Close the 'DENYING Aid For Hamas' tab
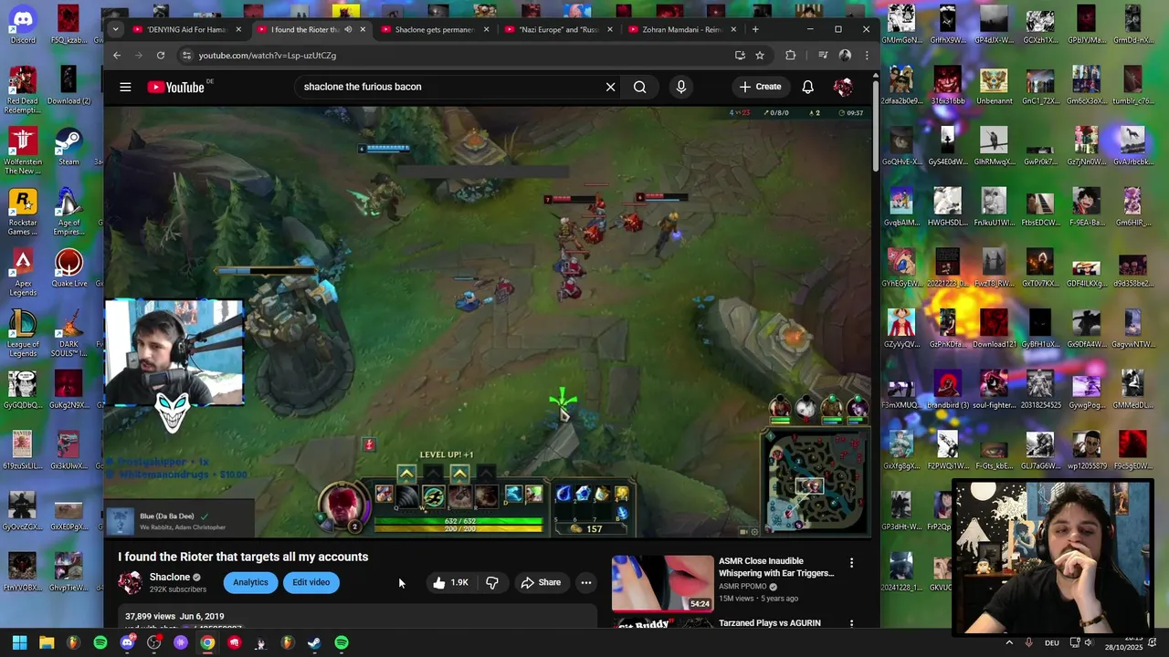The image size is (1169, 657). tap(238, 29)
